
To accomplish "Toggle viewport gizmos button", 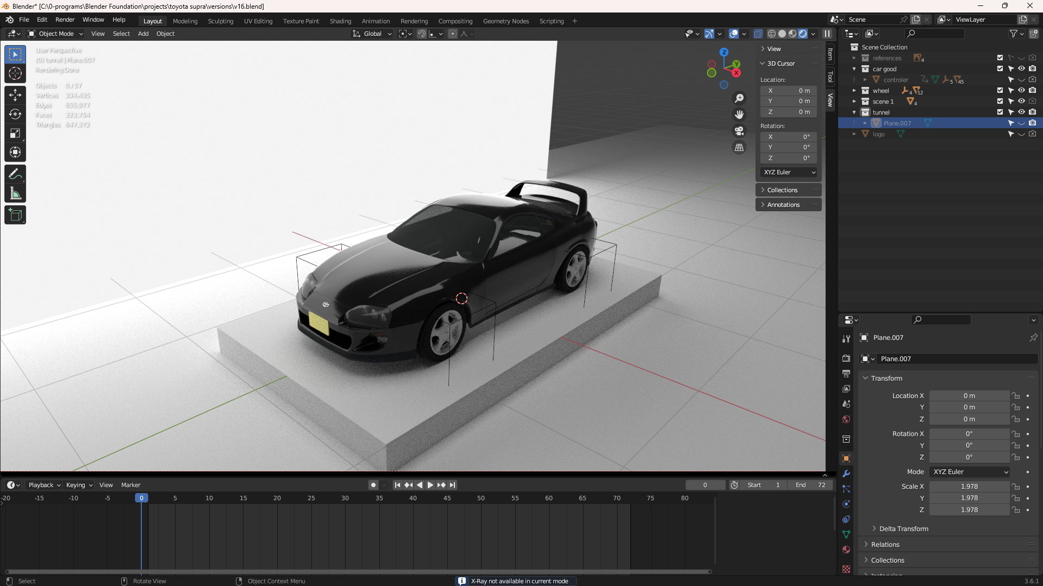I will coord(709,34).
